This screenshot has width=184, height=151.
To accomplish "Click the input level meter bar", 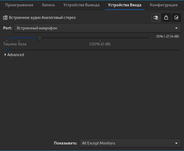I will click(x=92, y=50).
